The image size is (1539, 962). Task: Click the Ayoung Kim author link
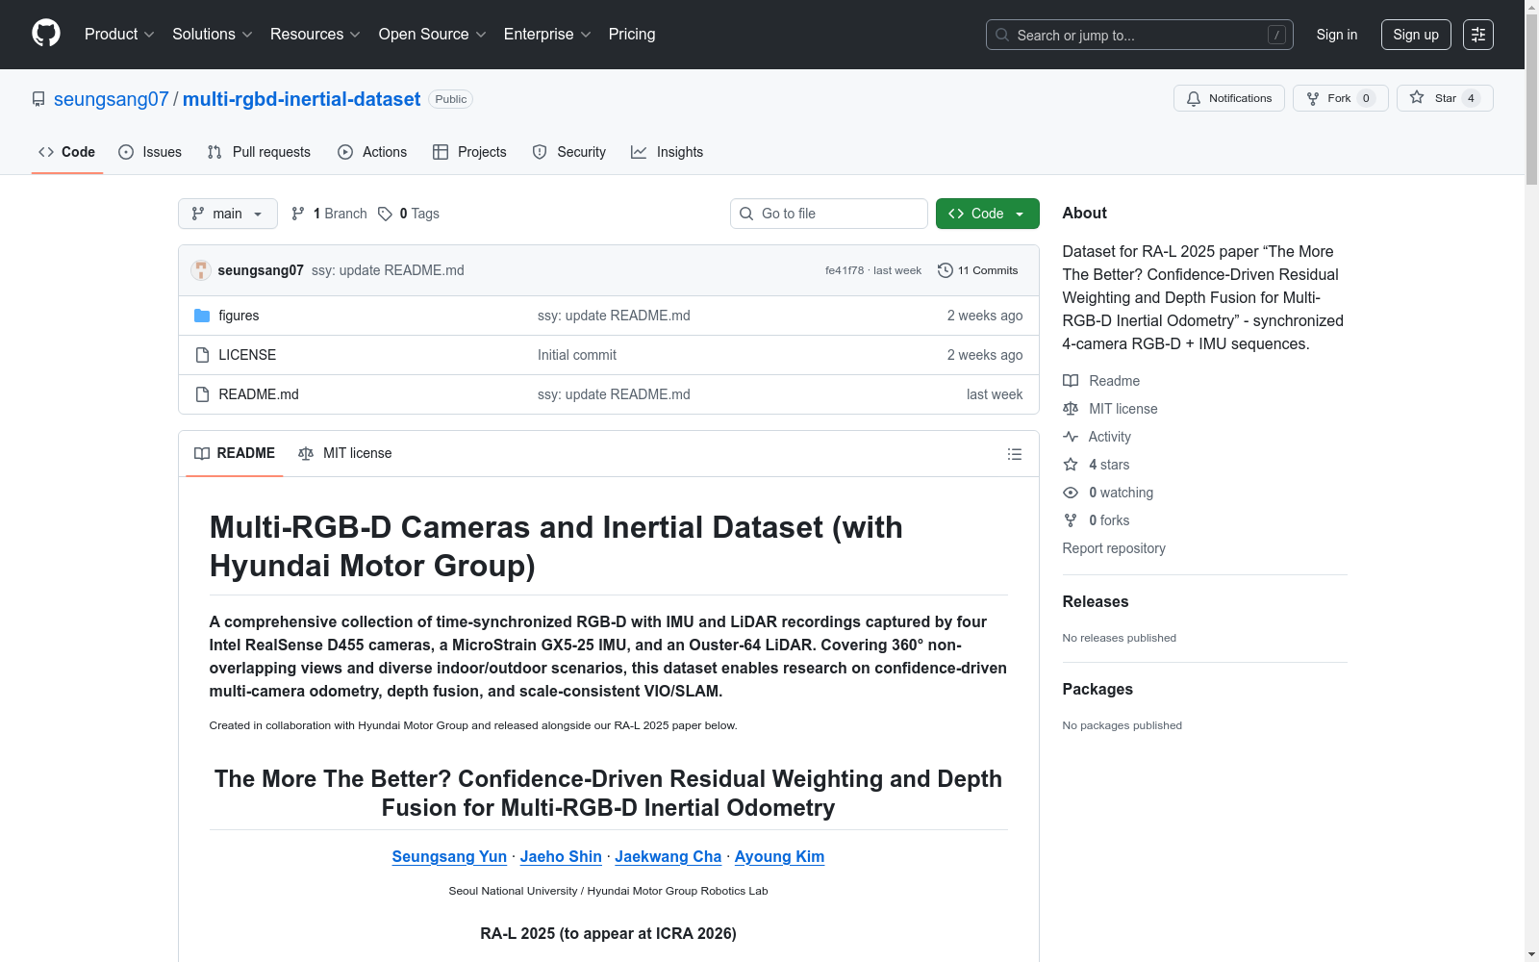coord(779,856)
